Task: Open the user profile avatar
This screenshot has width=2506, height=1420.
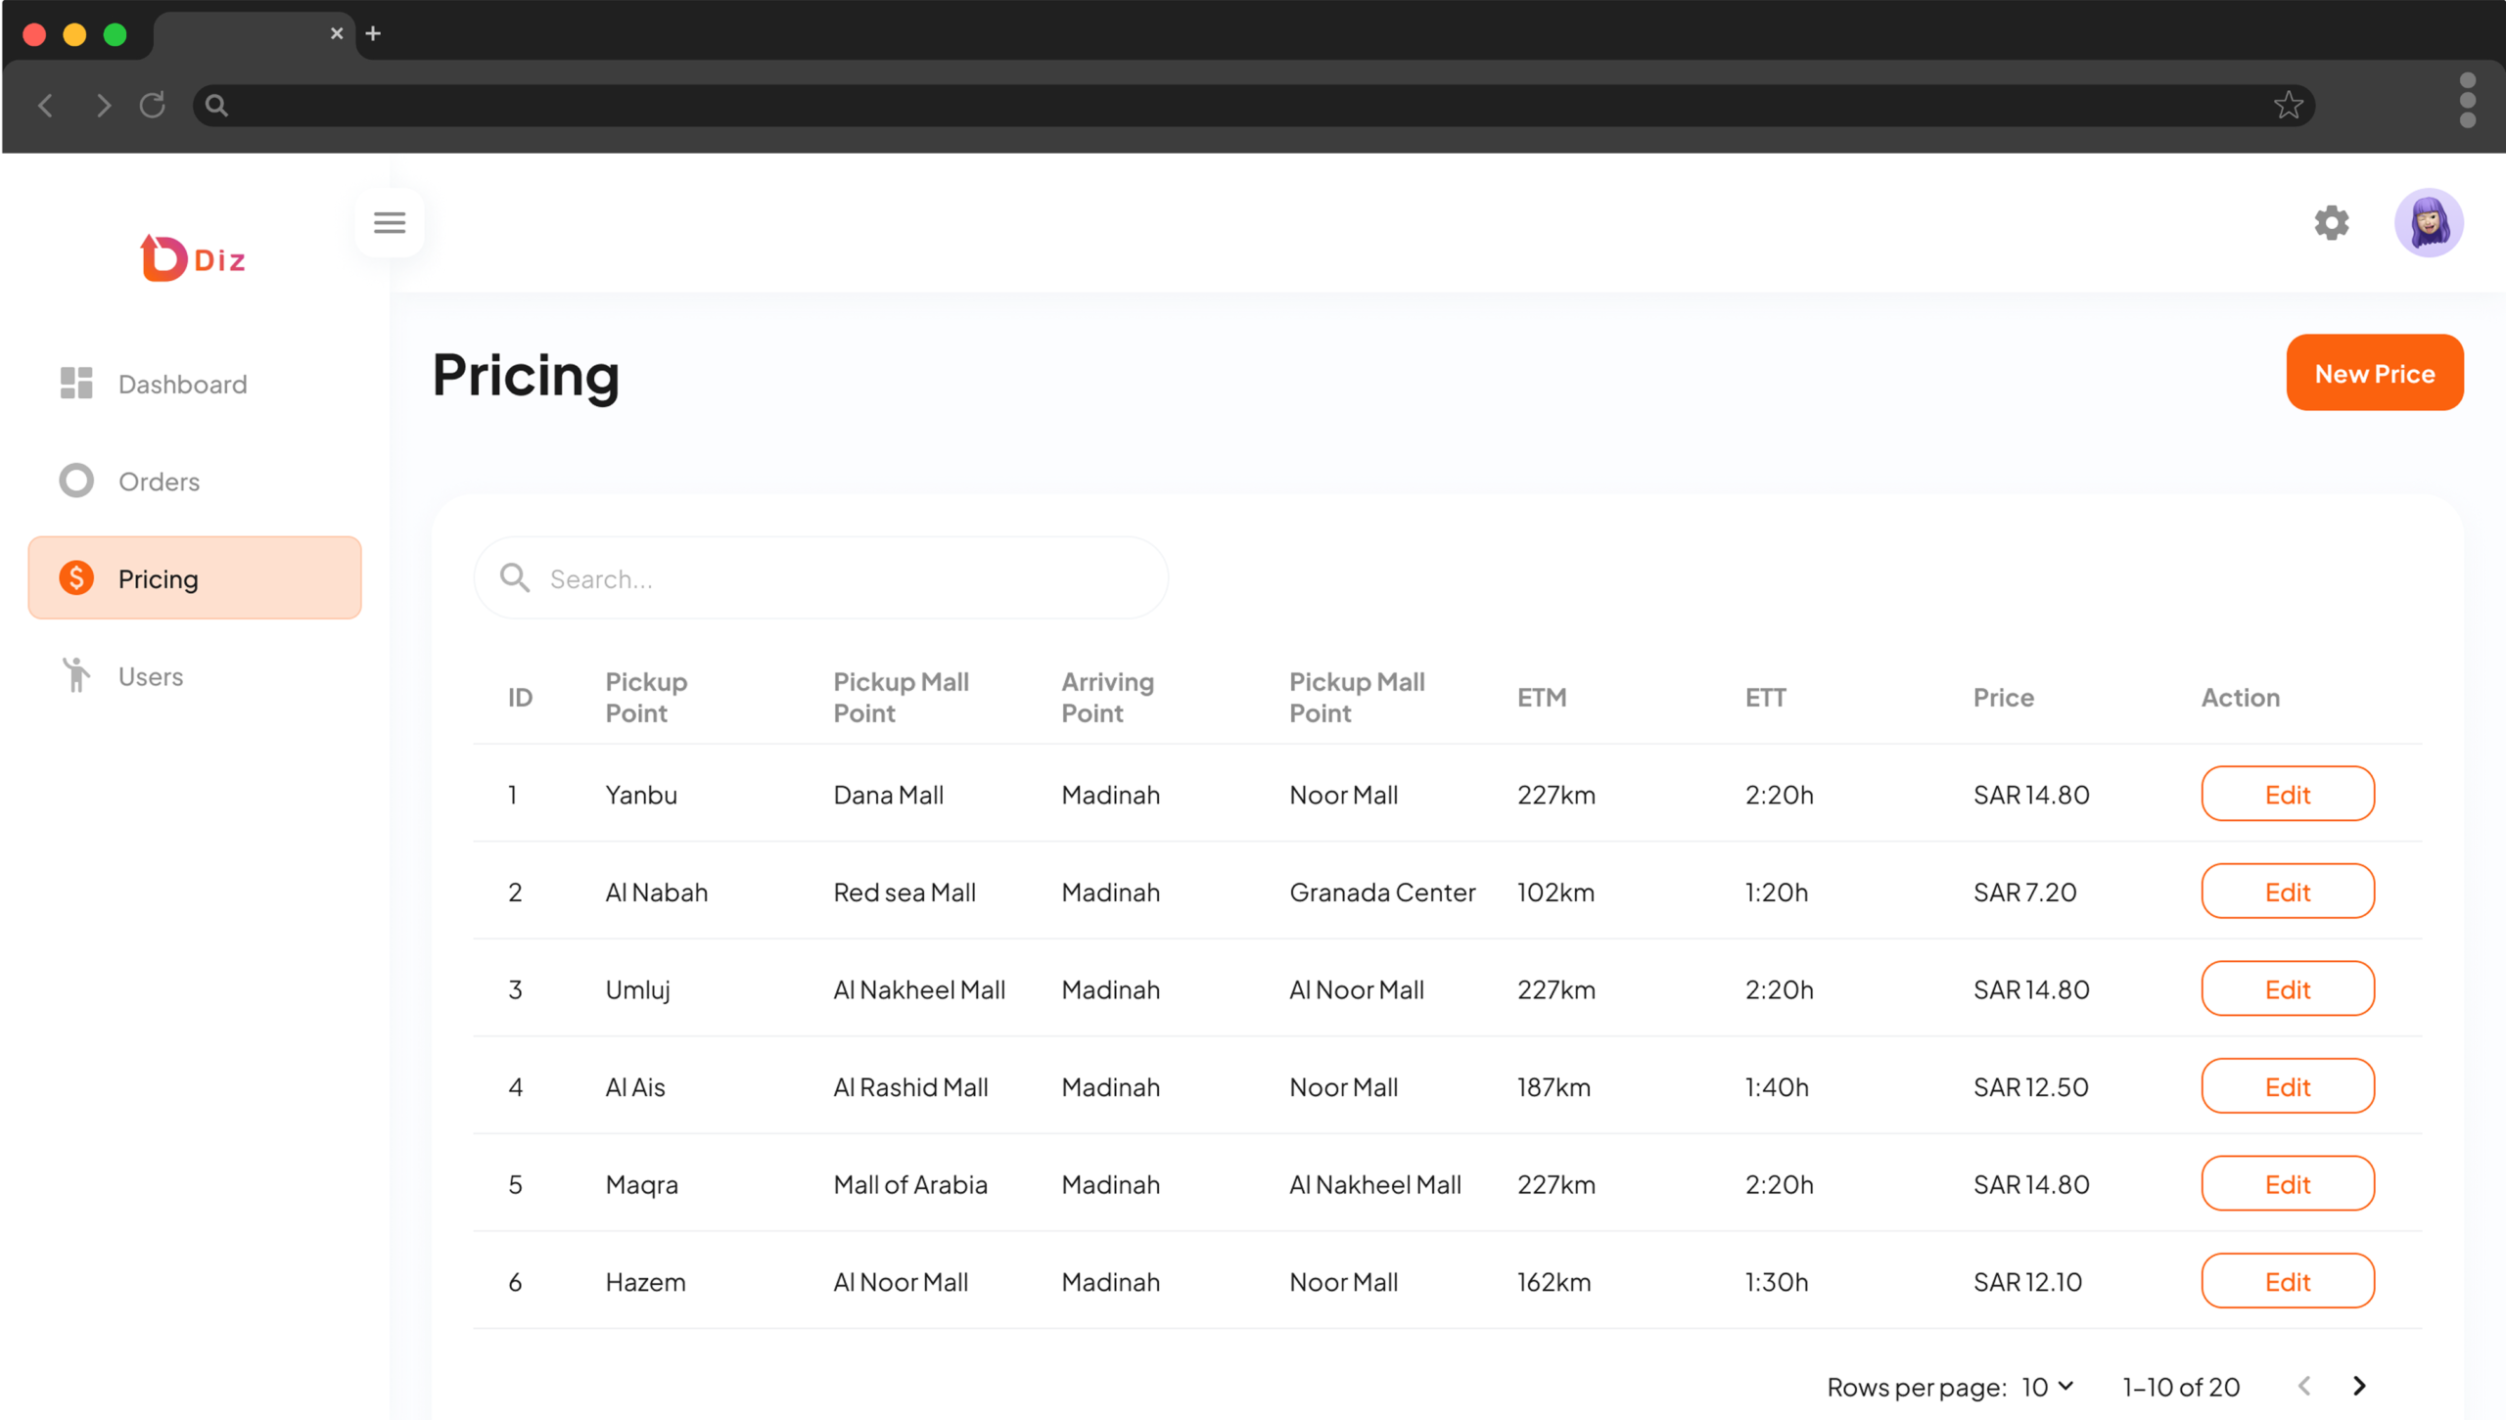Action: [2428, 222]
